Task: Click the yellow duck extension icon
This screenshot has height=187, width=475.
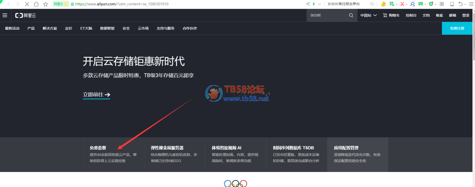Action: 383,4
